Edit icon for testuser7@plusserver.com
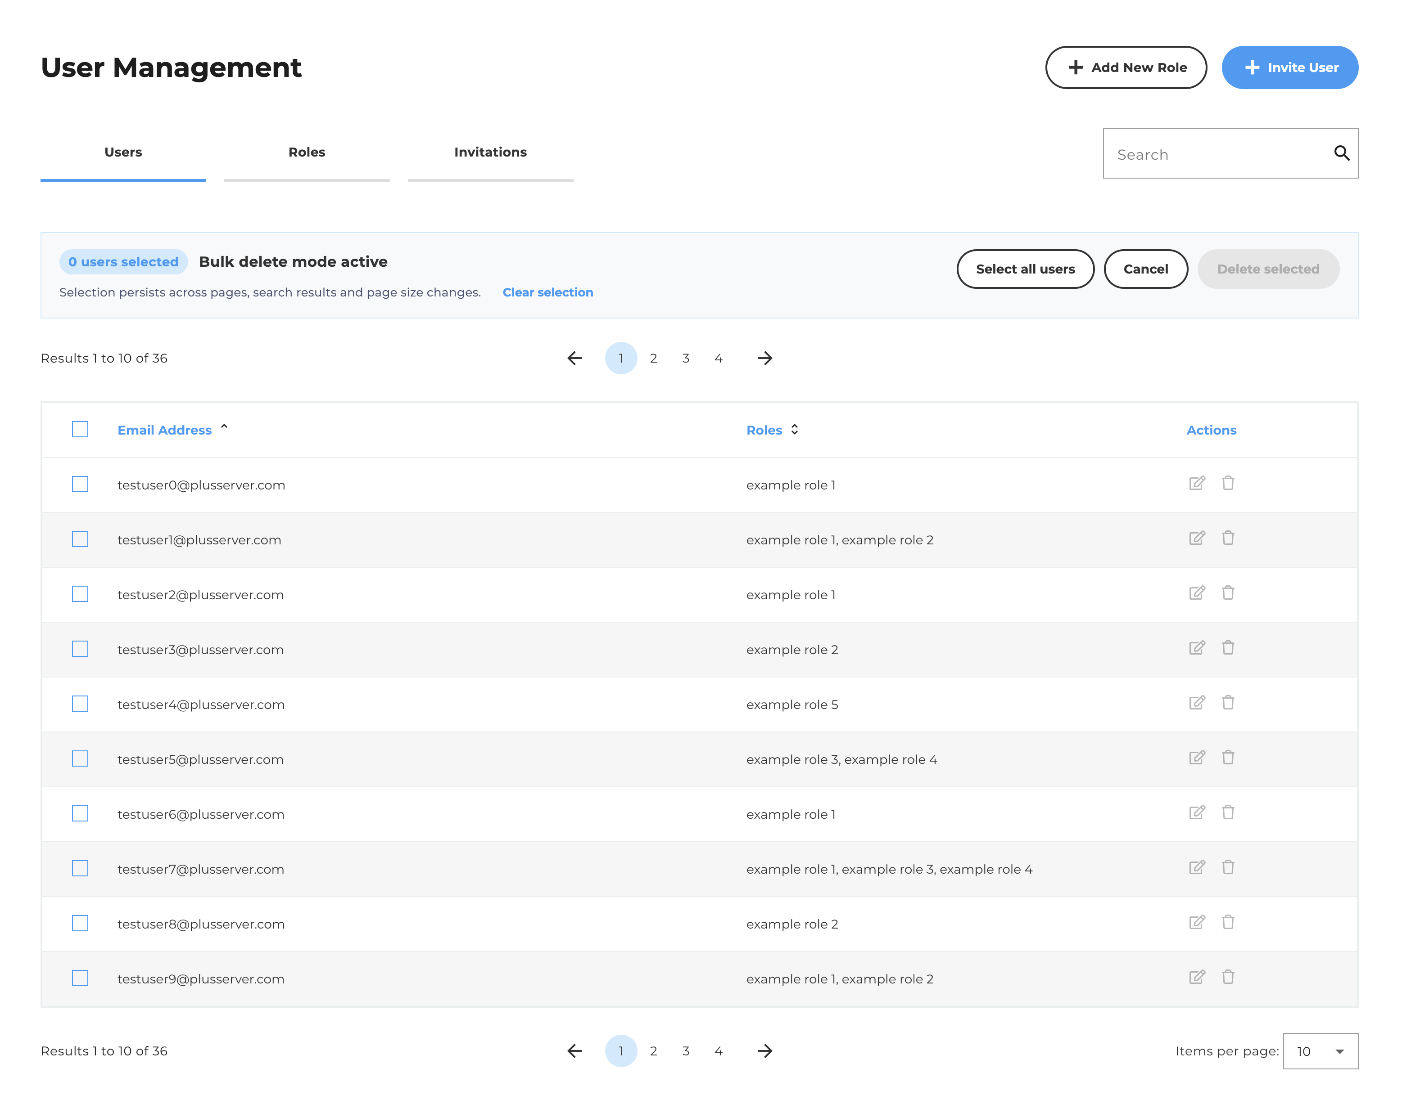 [1197, 867]
